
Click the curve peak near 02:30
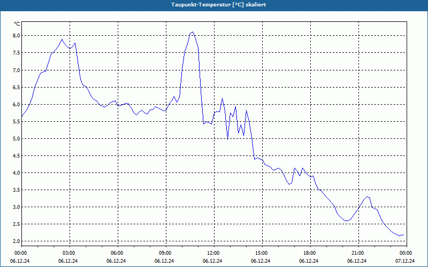(x=62, y=40)
